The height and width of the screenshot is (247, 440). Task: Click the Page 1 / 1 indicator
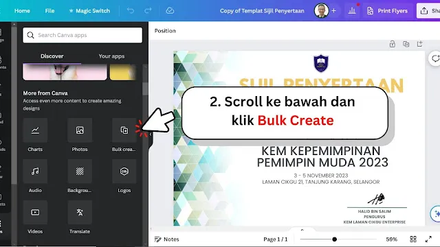pyautogui.click(x=275, y=239)
